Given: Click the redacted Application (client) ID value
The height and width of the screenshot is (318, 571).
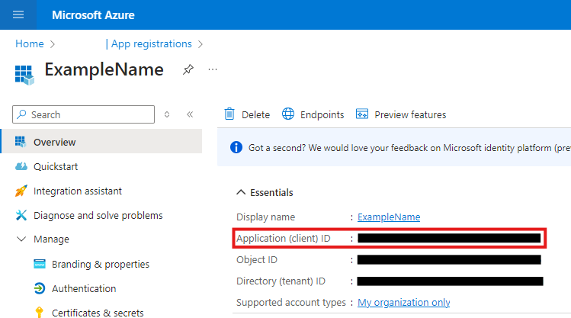Looking at the screenshot, I should tap(449, 238).
